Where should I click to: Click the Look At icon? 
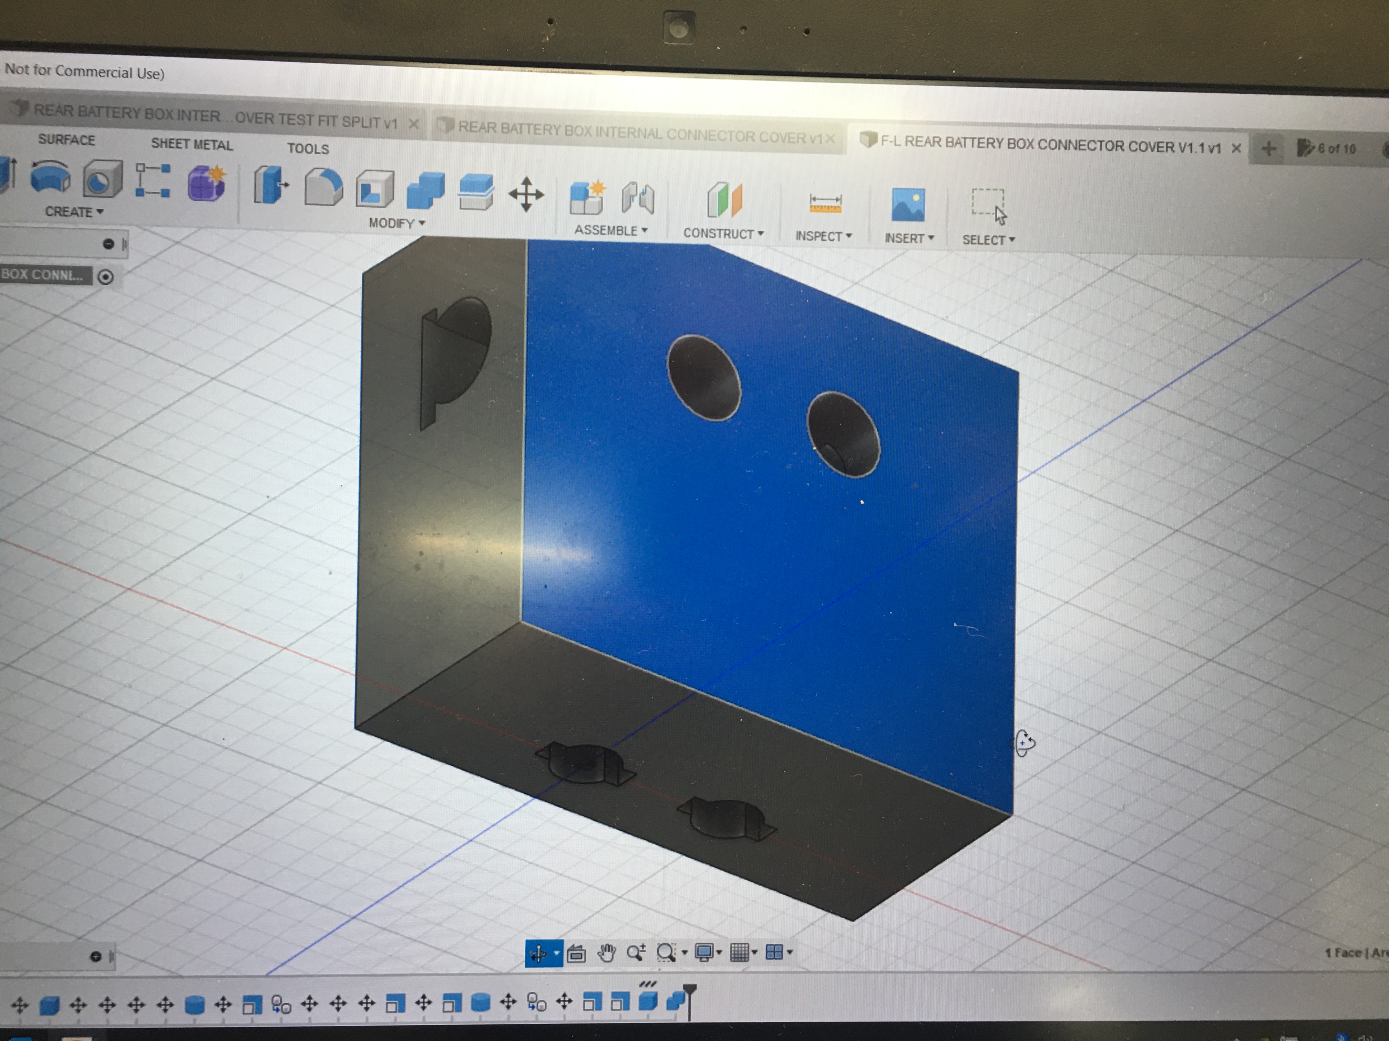pyautogui.click(x=576, y=954)
